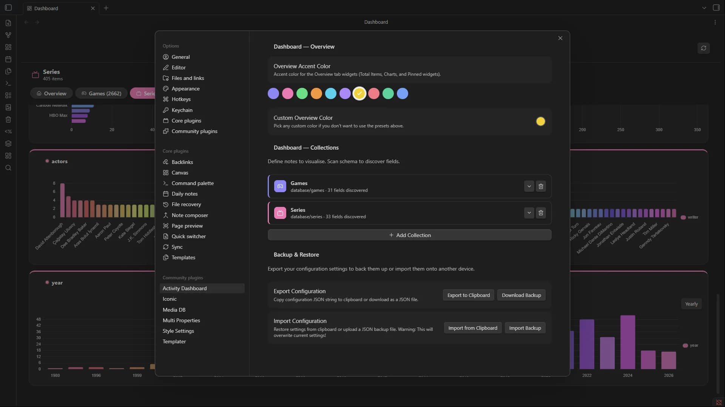Switch to the Games (2662) tab
Viewport: 725px width, 407px height.
click(101, 93)
